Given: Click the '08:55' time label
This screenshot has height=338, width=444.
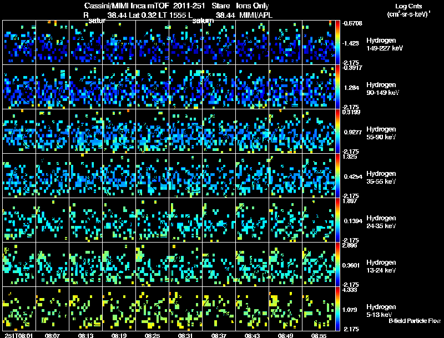Looking at the screenshot, I should coord(319,335).
